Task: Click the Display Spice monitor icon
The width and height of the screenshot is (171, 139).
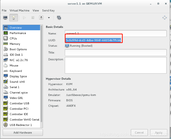Action: pyautogui.click(x=6, y=76)
